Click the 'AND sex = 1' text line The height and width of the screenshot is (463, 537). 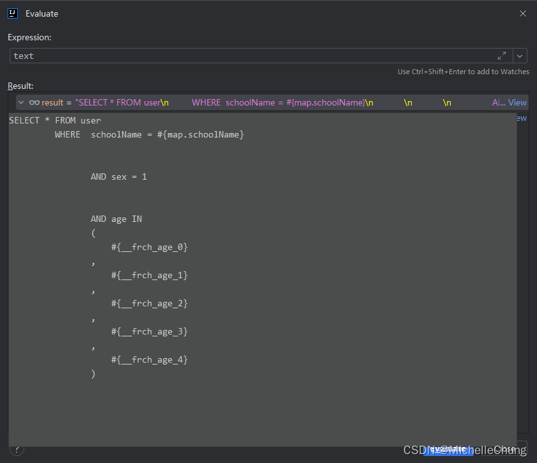pos(119,177)
